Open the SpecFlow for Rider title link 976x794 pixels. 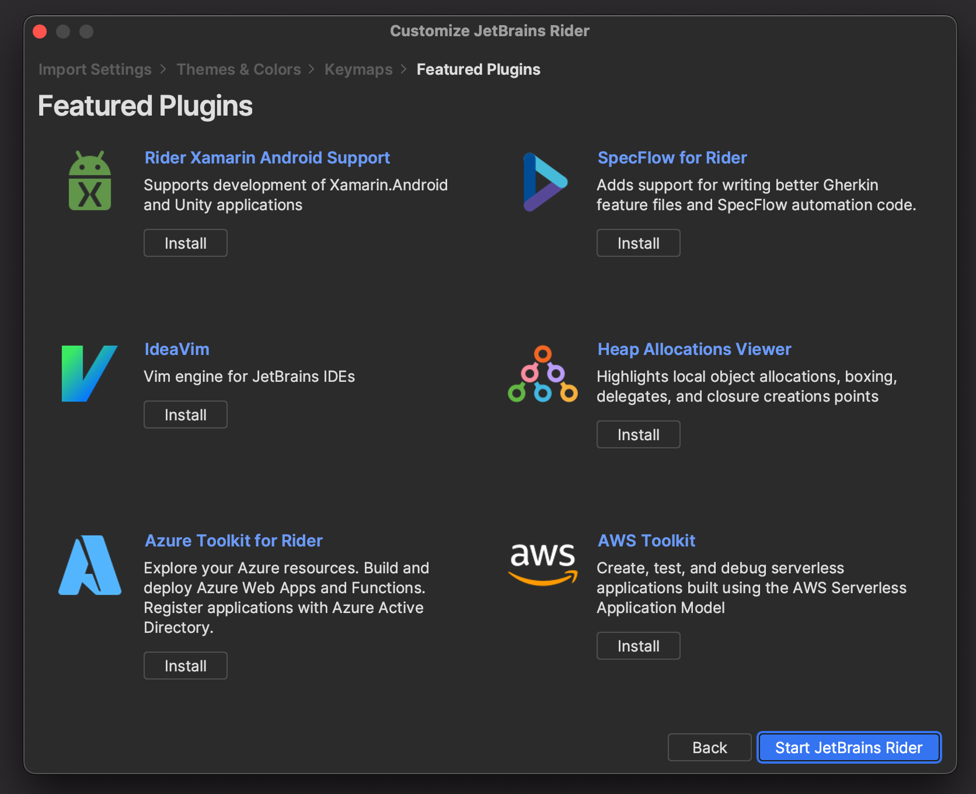[x=672, y=158]
